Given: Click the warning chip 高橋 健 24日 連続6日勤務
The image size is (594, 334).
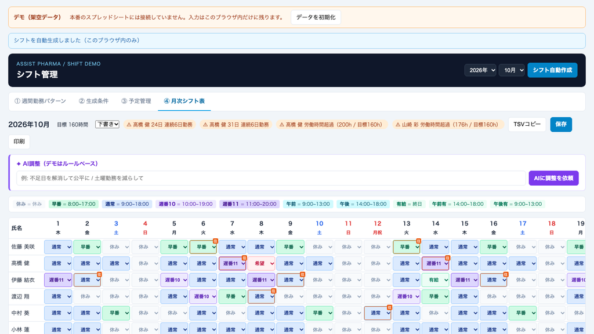Looking at the screenshot, I should [160, 125].
